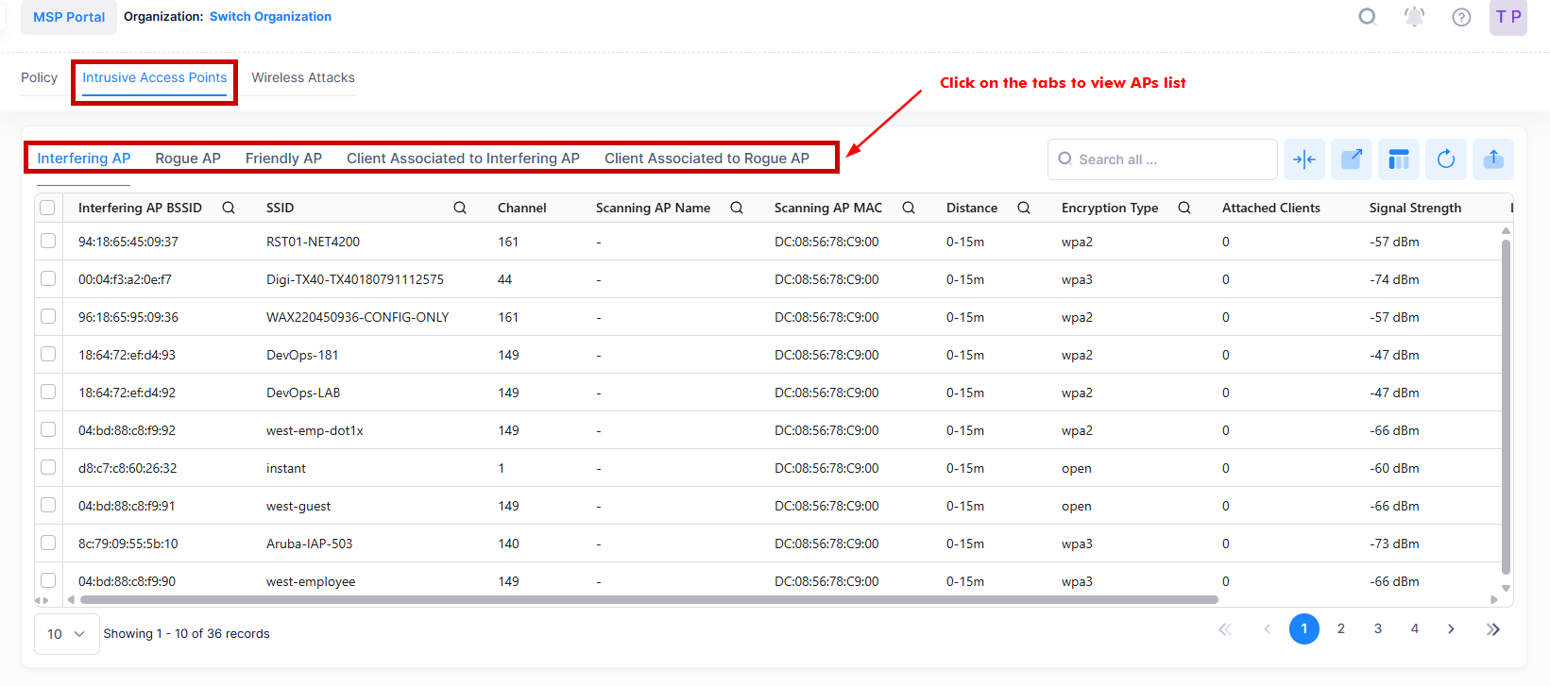
Task: Click the Switch Organization link
Action: click(270, 17)
